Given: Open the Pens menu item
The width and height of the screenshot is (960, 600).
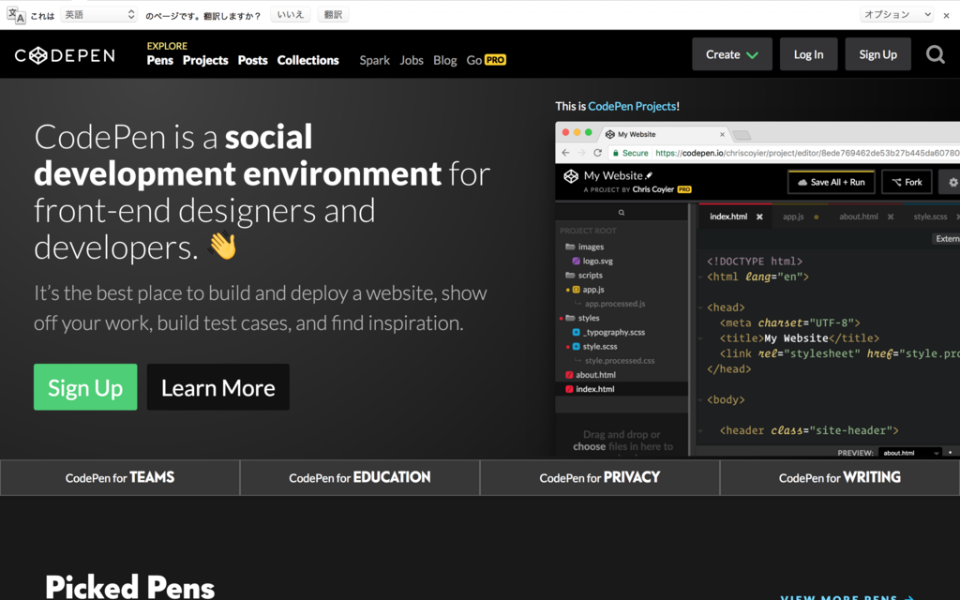Looking at the screenshot, I should (159, 60).
